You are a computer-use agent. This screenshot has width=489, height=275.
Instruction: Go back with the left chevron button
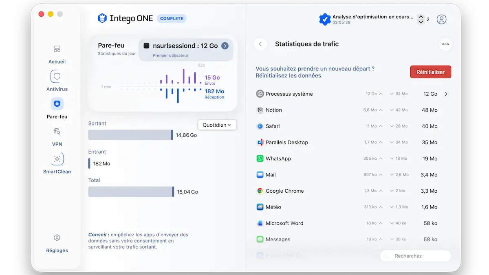[x=260, y=44]
